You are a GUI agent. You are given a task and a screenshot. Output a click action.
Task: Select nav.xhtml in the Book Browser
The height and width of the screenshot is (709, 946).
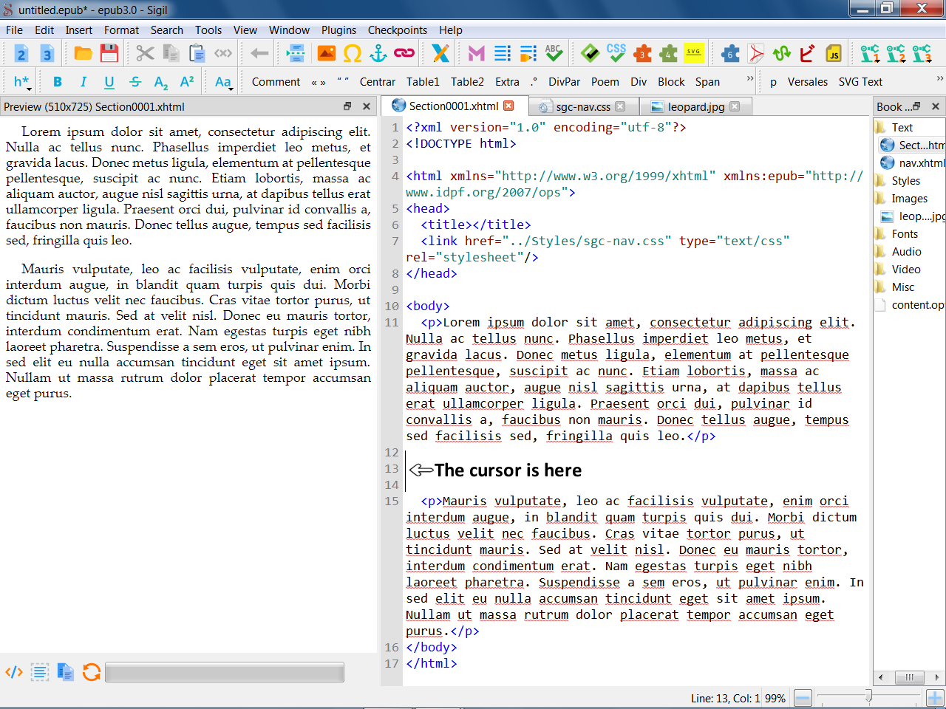[x=920, y=163]
